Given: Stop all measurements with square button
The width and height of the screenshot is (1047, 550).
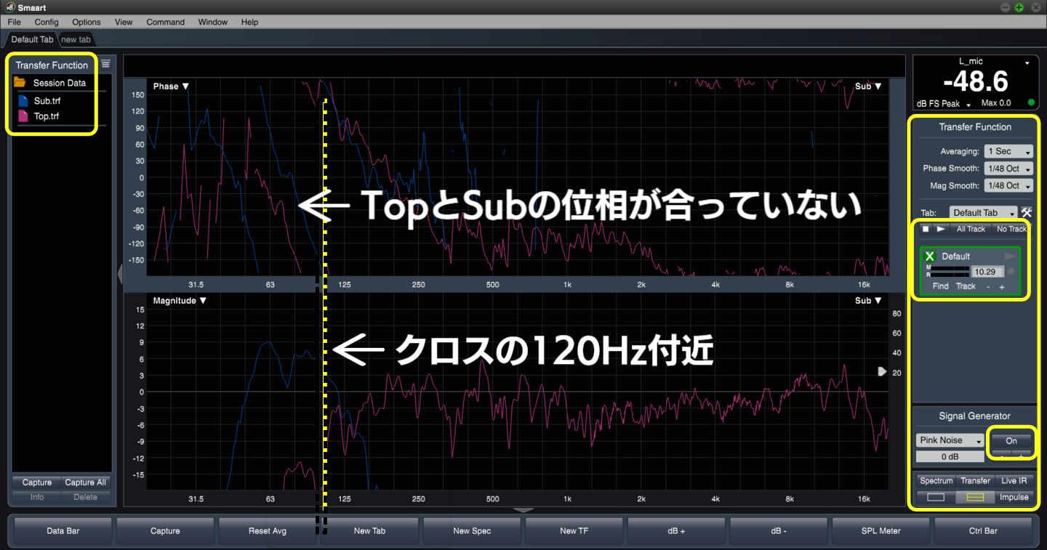Looking at the screenshot, I should click(x=926, y=229).
